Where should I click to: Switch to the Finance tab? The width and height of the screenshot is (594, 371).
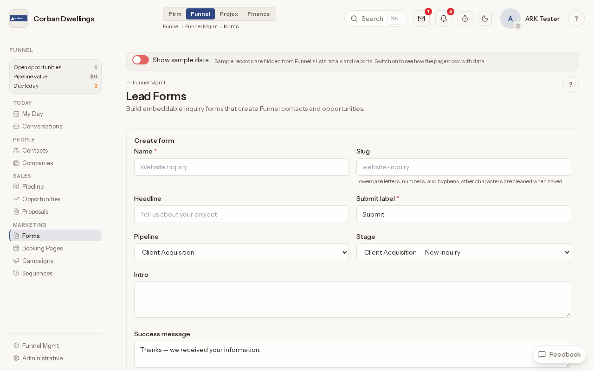(258, 14)
